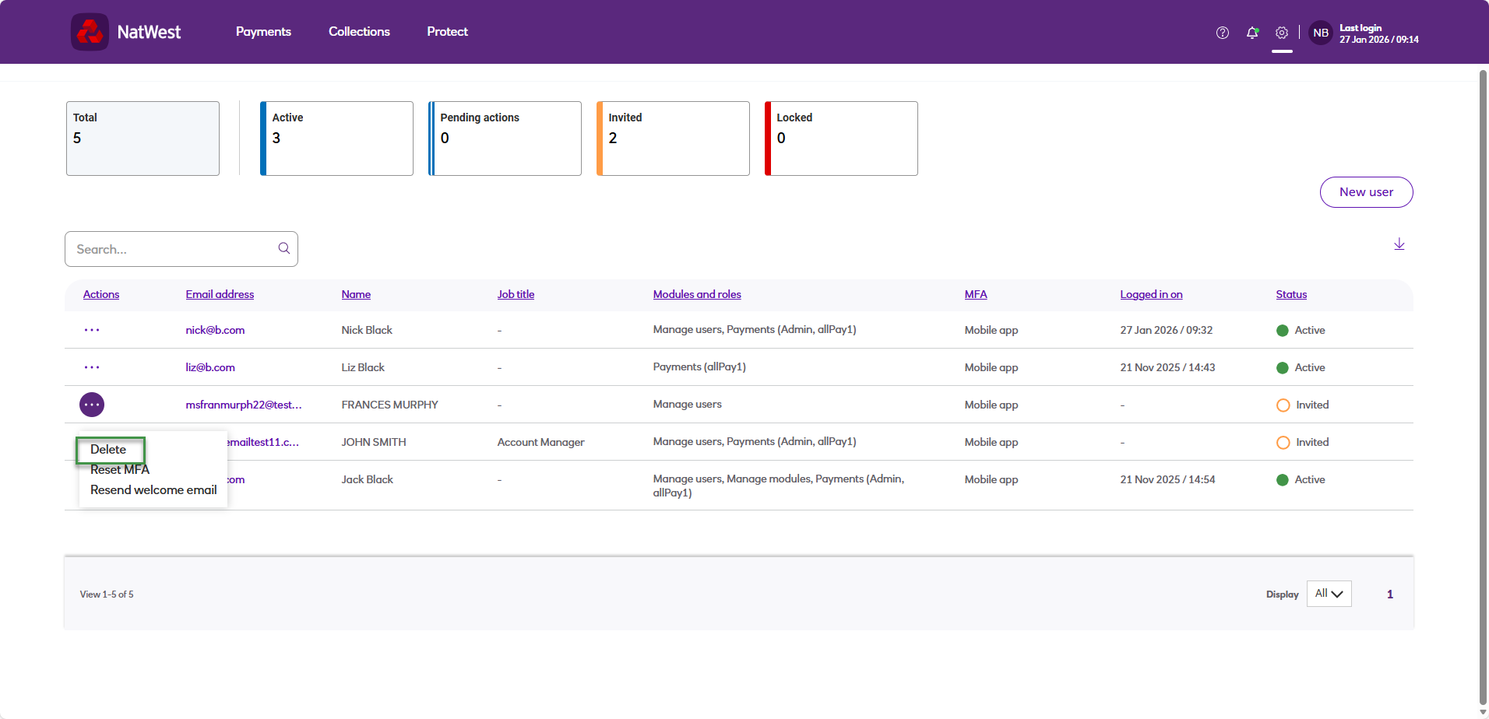This screenshot has height=719, width=1489.
Task: Click the Nick Black name cell
Action: [x=367, y=331]
